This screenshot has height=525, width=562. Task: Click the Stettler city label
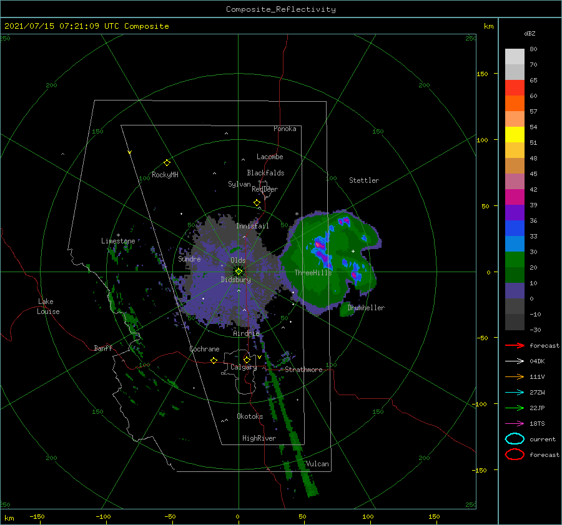364,180
